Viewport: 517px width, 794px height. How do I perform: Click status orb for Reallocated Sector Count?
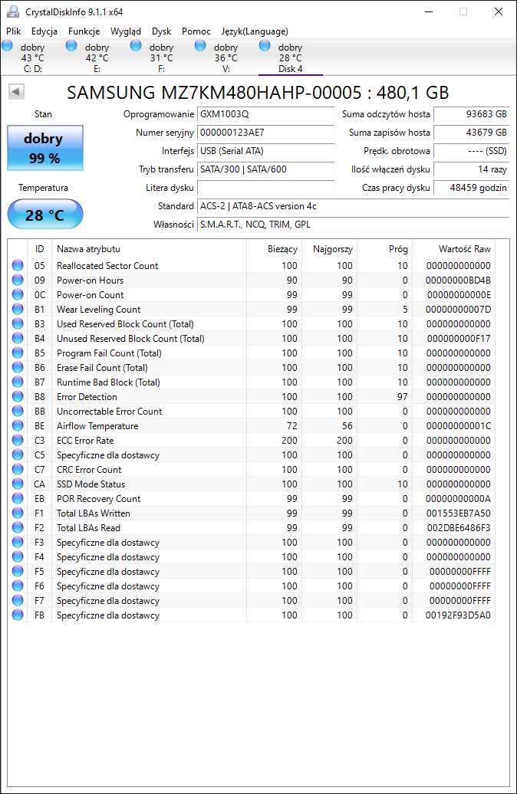(18, 265)
